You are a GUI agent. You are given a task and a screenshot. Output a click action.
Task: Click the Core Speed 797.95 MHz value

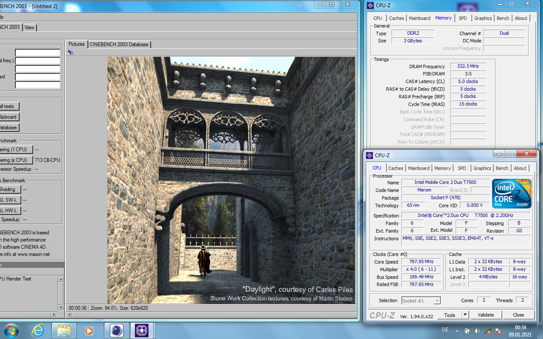pos(421,262)
